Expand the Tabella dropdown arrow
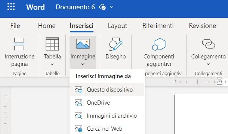This screenshot has width=228, height=134. (x=52, y=64)
